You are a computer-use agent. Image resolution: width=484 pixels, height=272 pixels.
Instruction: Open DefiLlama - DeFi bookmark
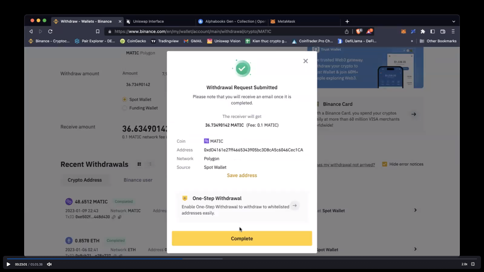(x=357, y=41)
